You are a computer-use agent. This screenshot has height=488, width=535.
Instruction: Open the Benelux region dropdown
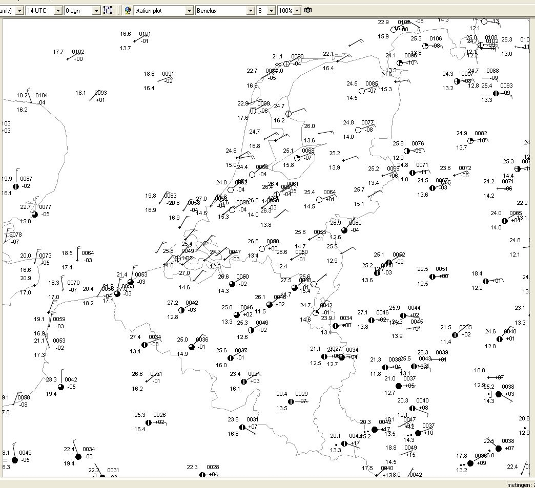[x=251, y=11]
